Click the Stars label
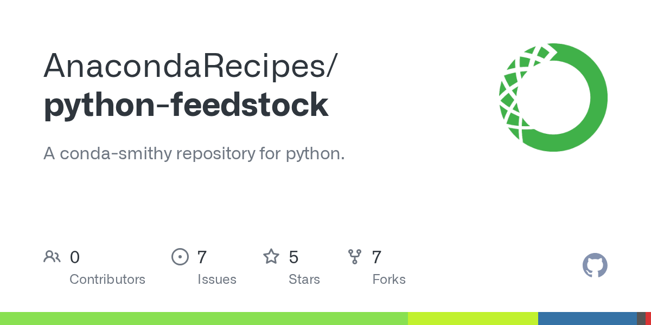This screenshot has height=325, width=651. (x=304, y=279)
